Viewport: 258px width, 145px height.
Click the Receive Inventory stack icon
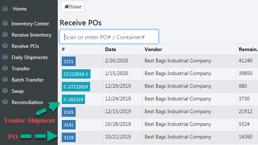point(5,35)
